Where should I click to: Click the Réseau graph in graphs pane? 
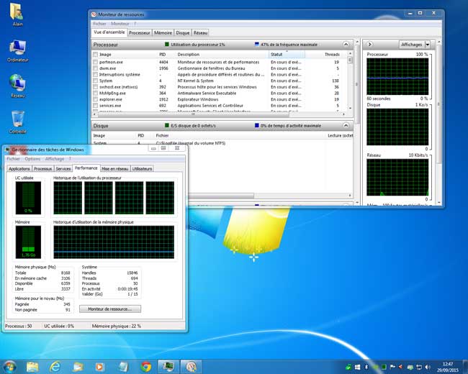coord(397,177)
